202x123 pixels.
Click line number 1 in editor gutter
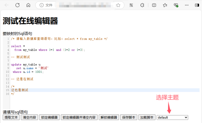click(x=8, y=39)
